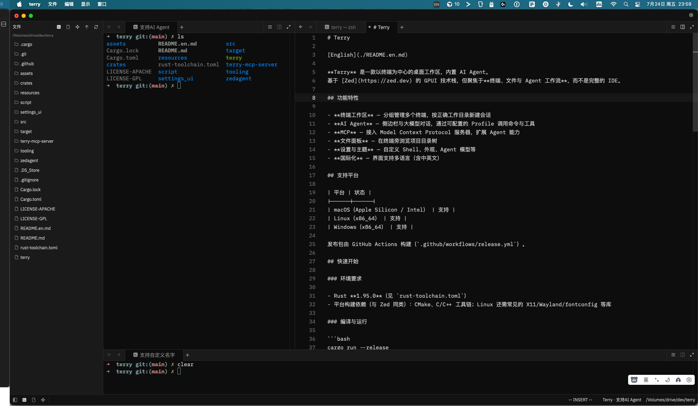Click the plus icon beside the 支持自定义名字 tab
698x406 pixels.
click(187, 355)
